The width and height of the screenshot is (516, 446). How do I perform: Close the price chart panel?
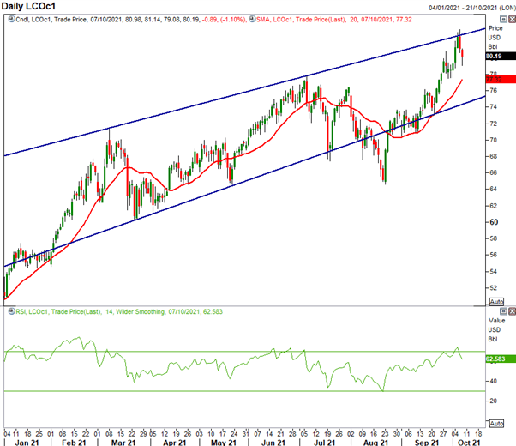512,19
